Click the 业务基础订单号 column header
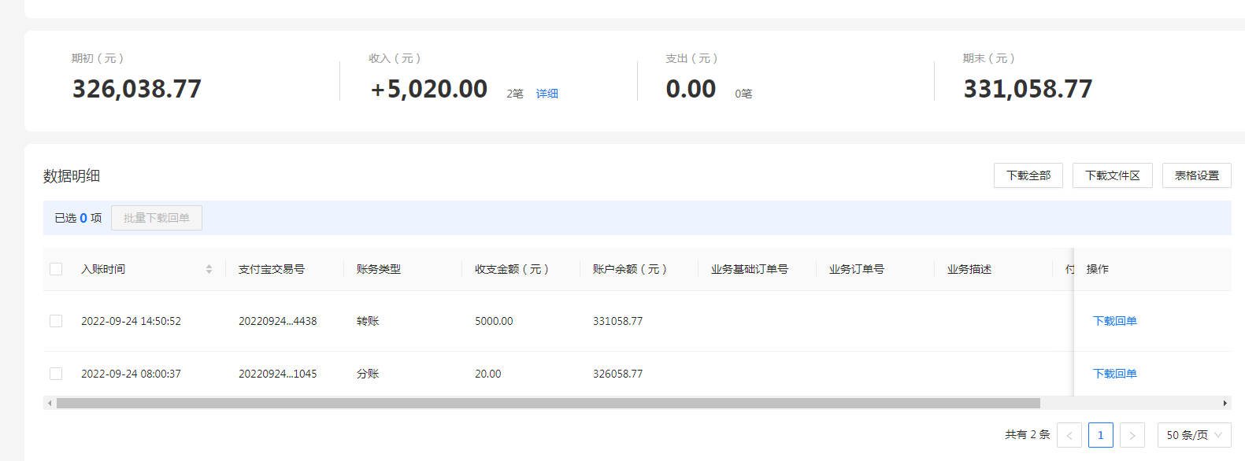 pyautogui.click(x=750, y=269)
